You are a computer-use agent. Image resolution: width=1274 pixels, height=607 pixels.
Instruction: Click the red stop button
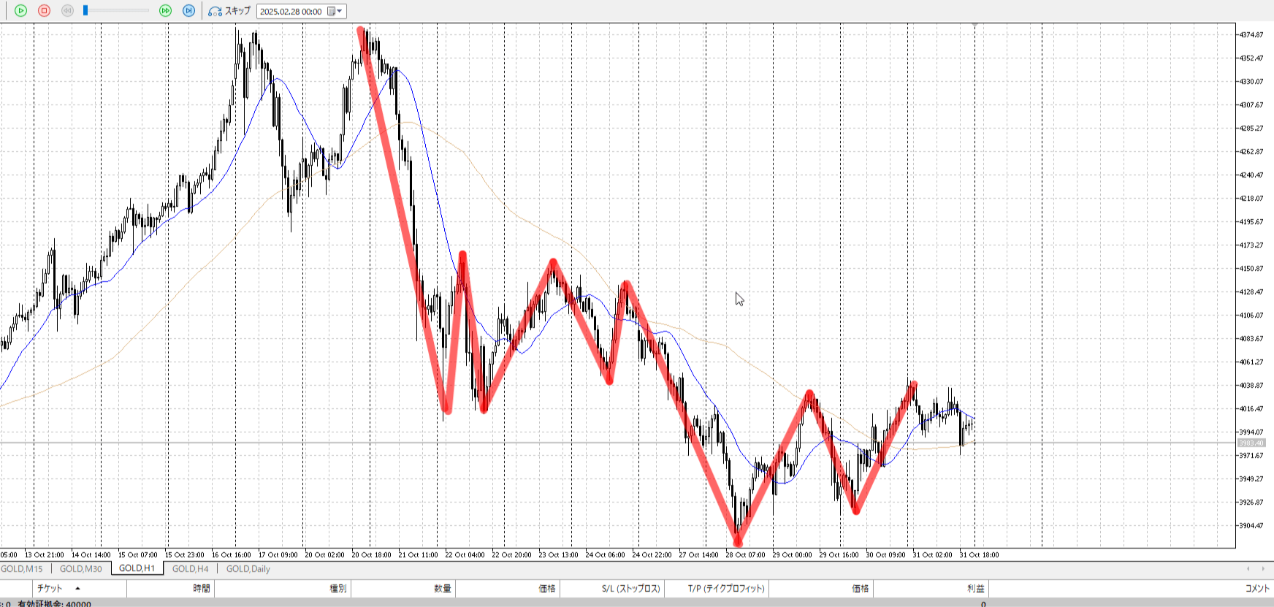pos(44,11)
